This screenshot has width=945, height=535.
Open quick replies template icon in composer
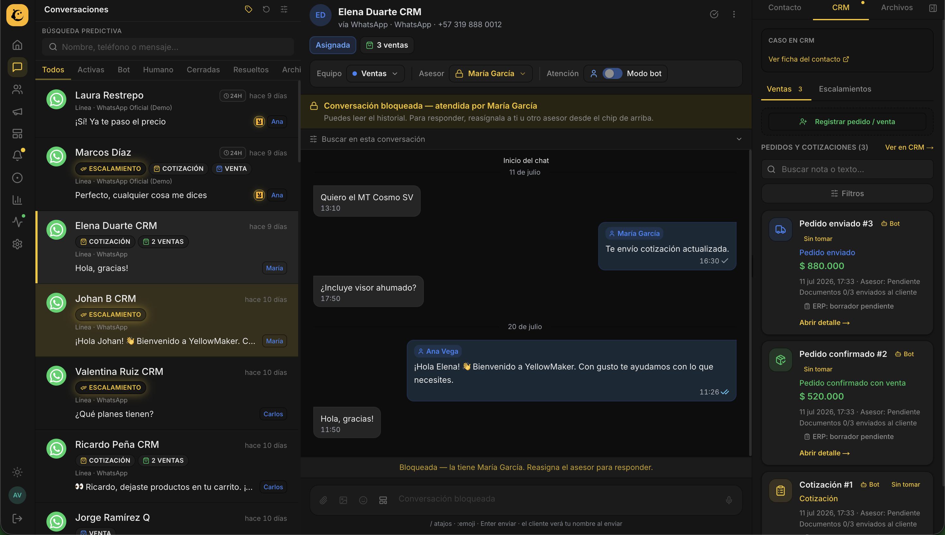[x=383, y=500]
